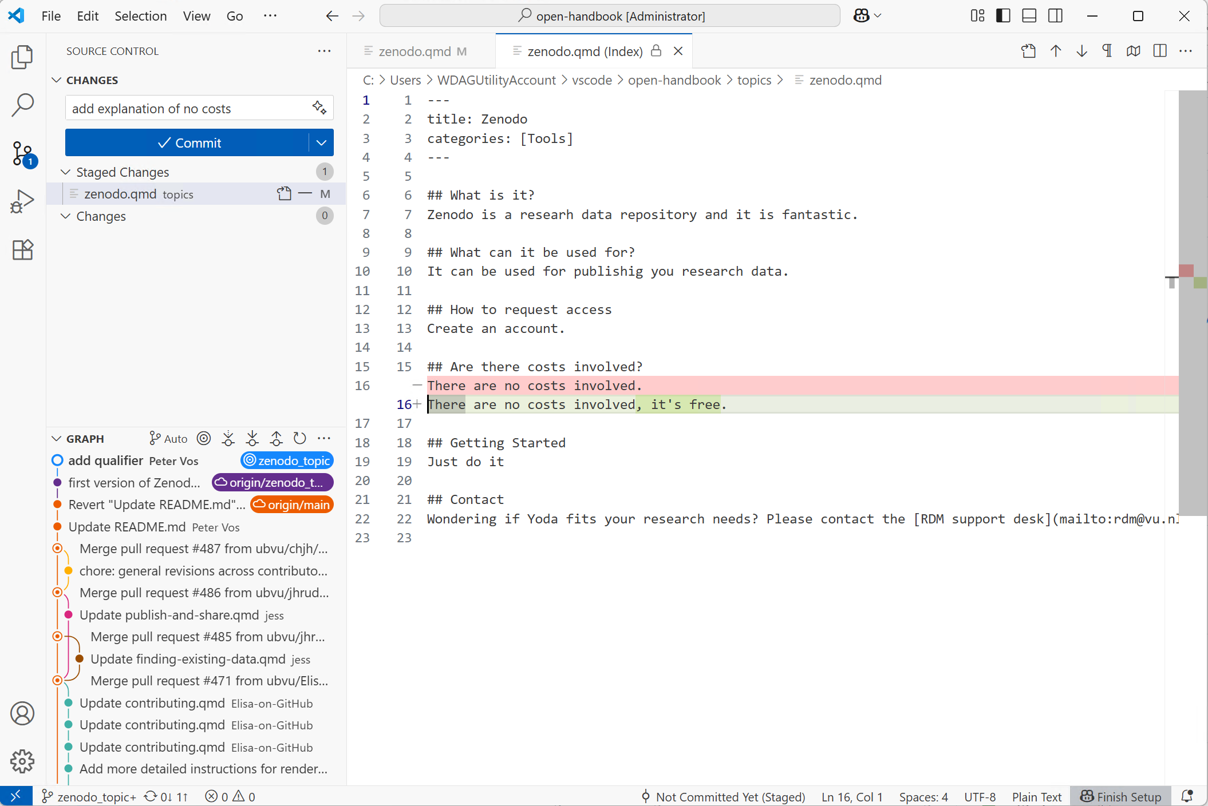Open the Search view icon
Image resolution: width=1208 pixels, height=806 pixels.
click(22, 105)
